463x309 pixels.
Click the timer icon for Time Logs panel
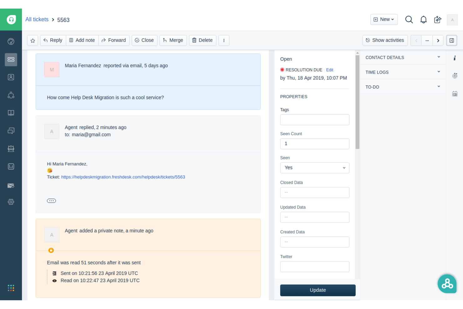pyautogui.click(x=455, y=75)
